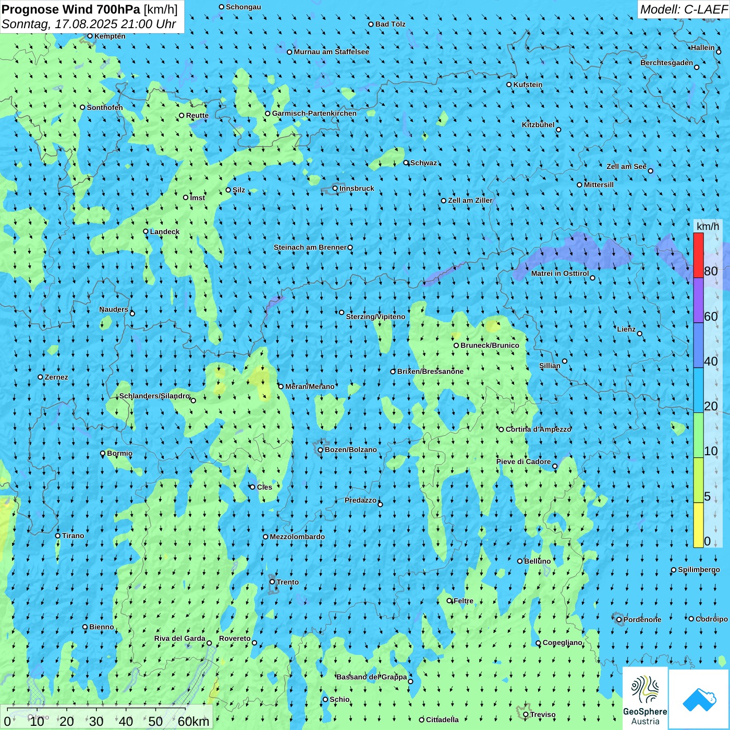Image resolution: width=730 pixels, height=730 pixels.
Task: Select the Bad Tölz label
Action: coord(391,24)
